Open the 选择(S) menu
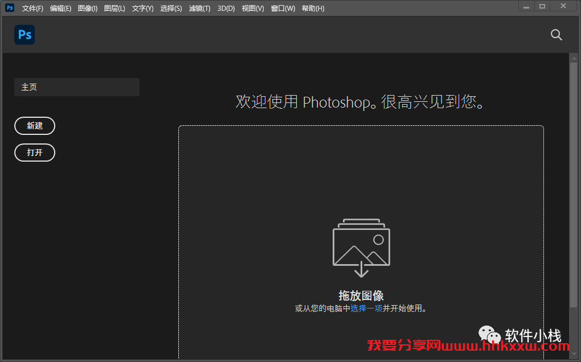581x362 pixels. pos(171,8)
